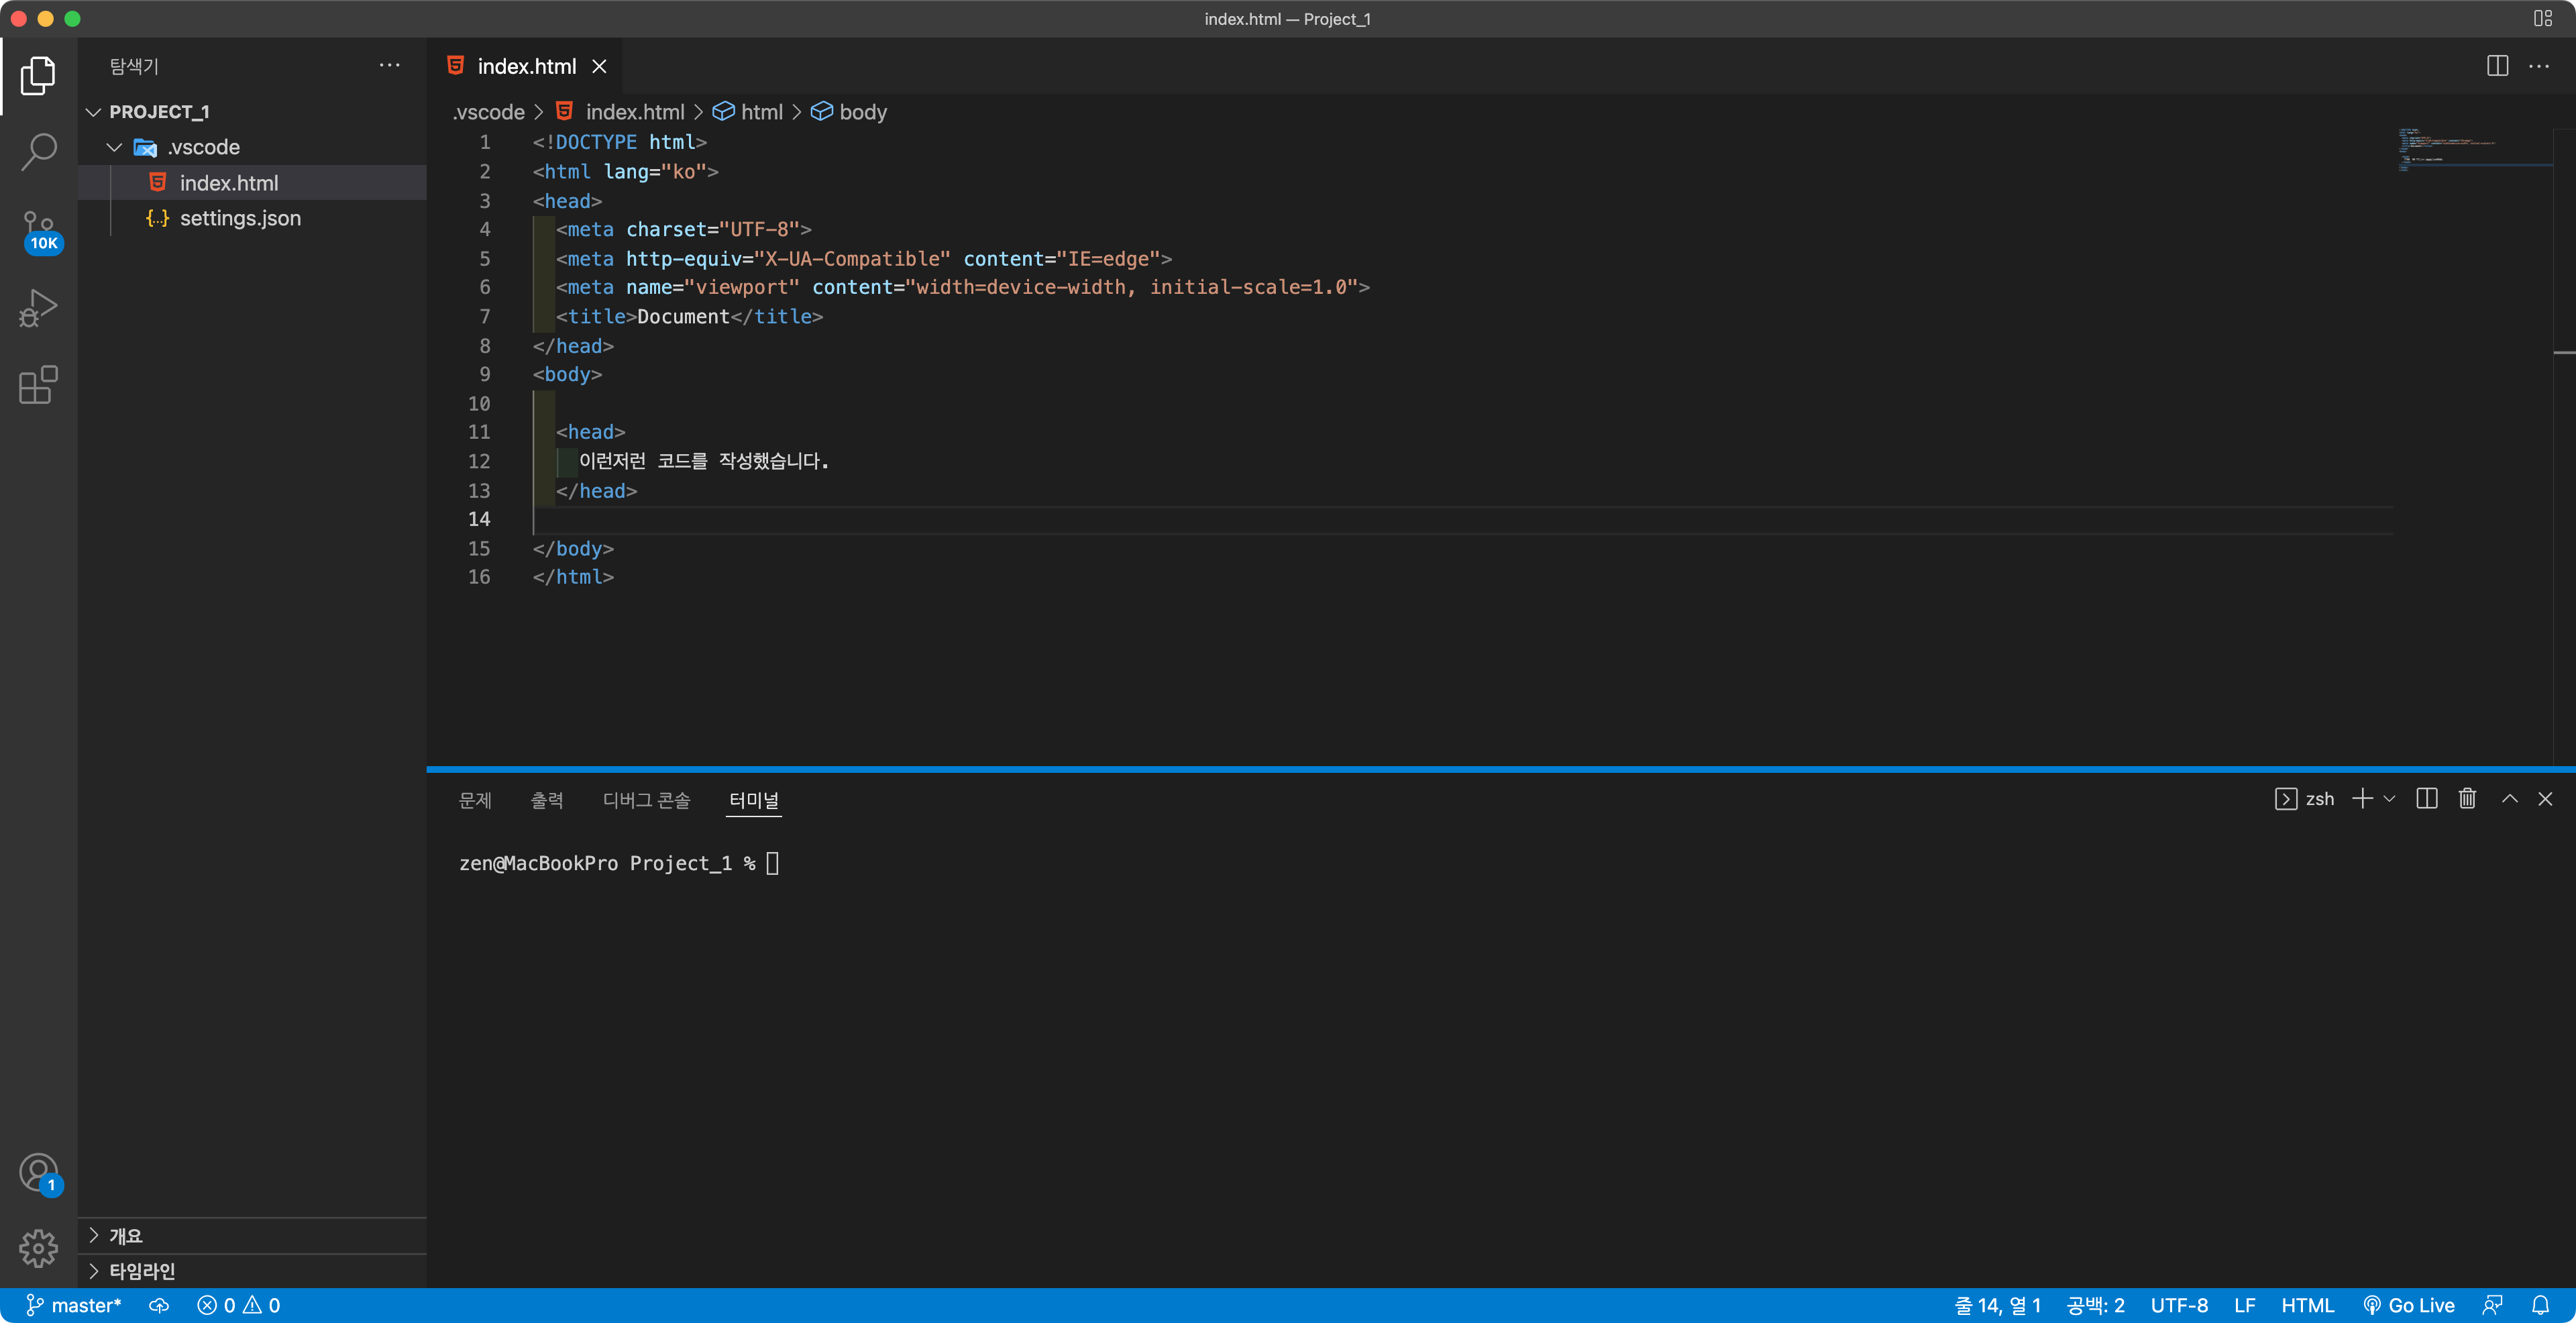Expand the 개요 outline section

[x=252, y=1235]
